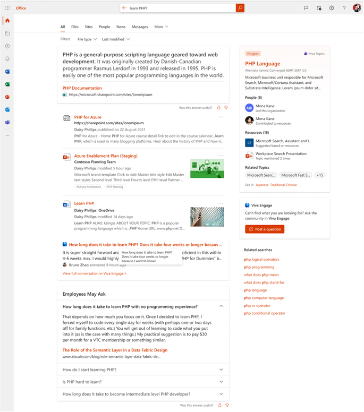Screen dimensions: 364x412
Task: Thumbs down Employees May Ask section
Action: click(x=227, y=405)
